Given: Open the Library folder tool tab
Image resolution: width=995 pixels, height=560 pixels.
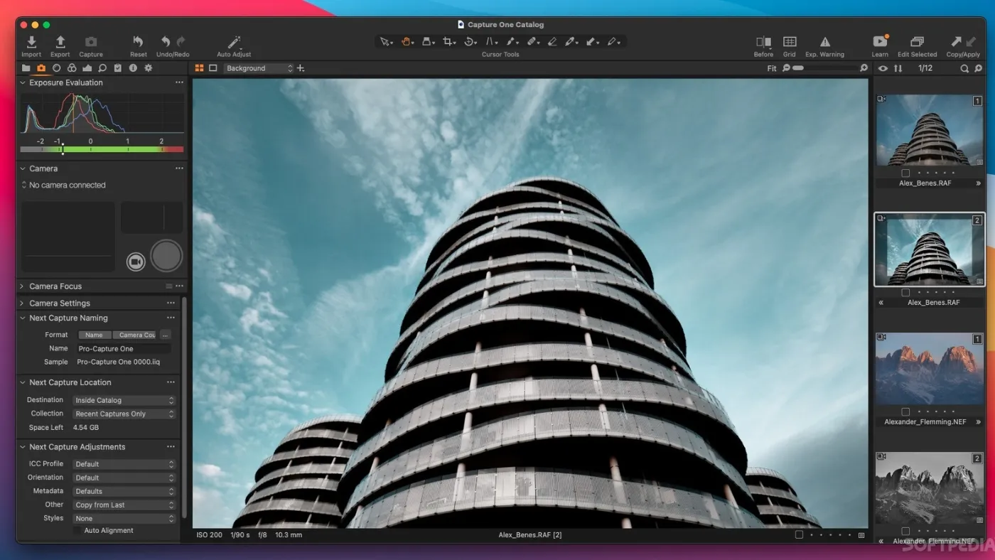Looking at the screenshot, I should (26, 68).
